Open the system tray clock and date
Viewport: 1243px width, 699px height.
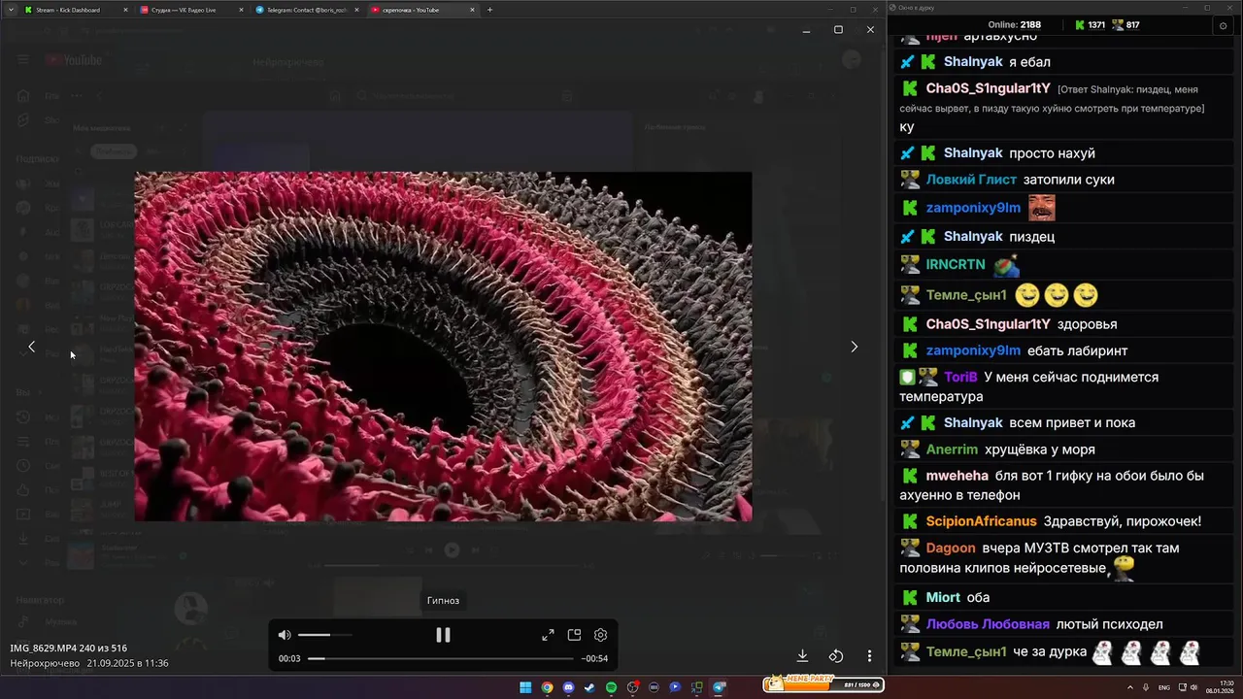point(1219,687)
